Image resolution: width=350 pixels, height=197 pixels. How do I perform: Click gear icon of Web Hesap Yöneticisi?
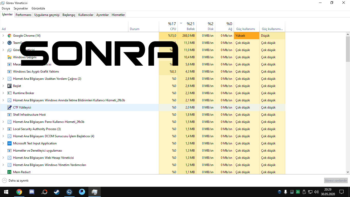9,158
